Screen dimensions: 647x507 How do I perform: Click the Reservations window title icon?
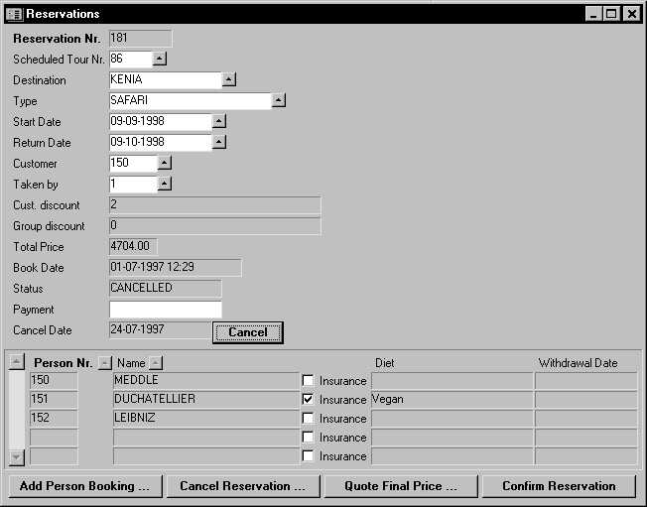(15, 14)
